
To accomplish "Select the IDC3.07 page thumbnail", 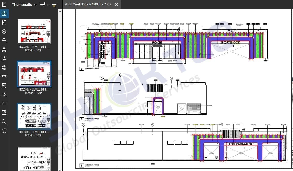I will pos(34,74).
